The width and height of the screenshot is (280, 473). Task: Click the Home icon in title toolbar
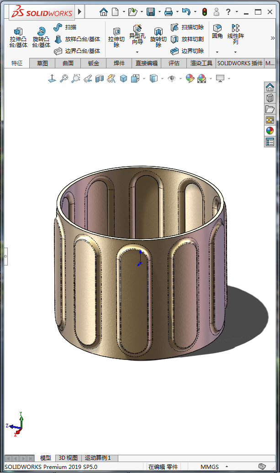pyautogui.click(x=104, y=12)
